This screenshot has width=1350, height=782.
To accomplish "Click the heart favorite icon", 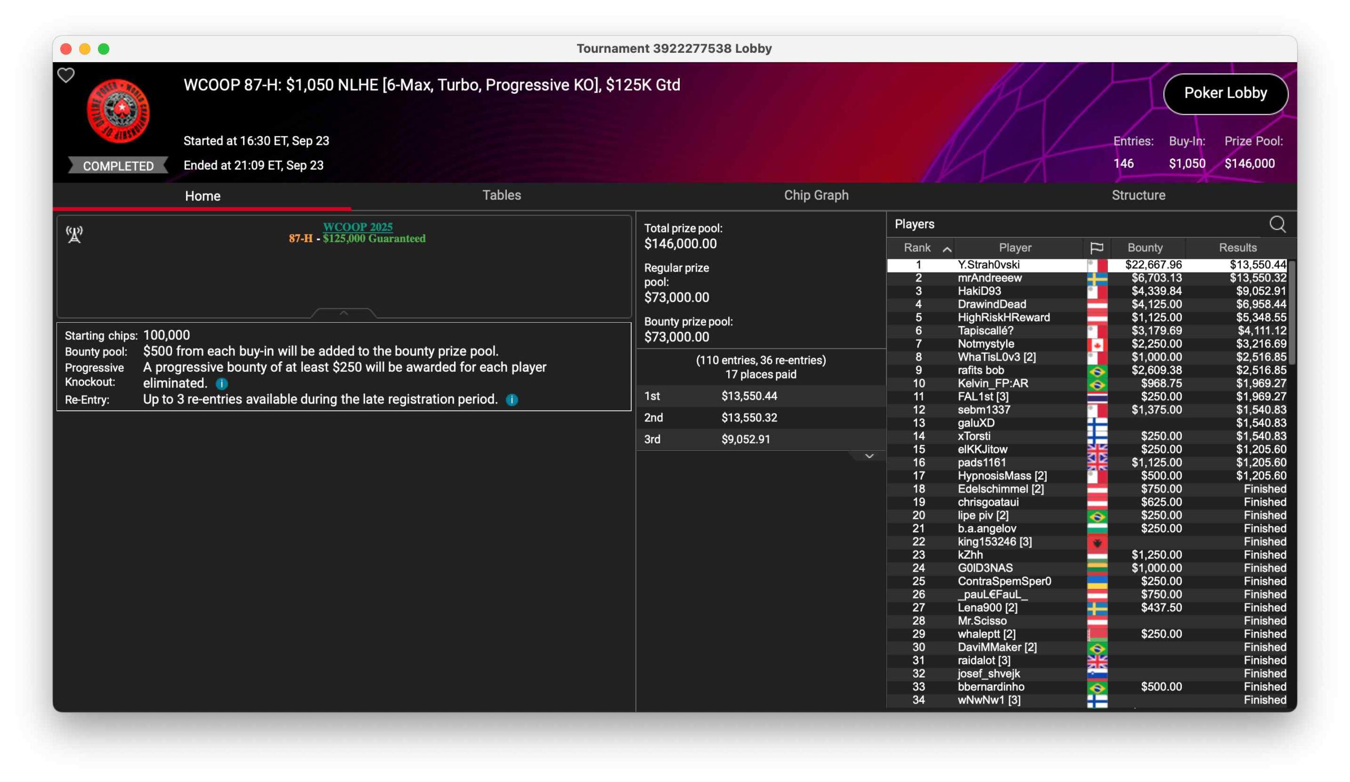I will 66,75.
